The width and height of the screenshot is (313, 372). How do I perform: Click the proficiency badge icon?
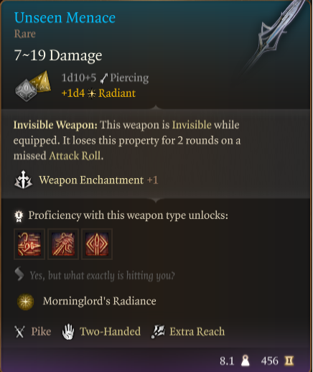(19, 216)
